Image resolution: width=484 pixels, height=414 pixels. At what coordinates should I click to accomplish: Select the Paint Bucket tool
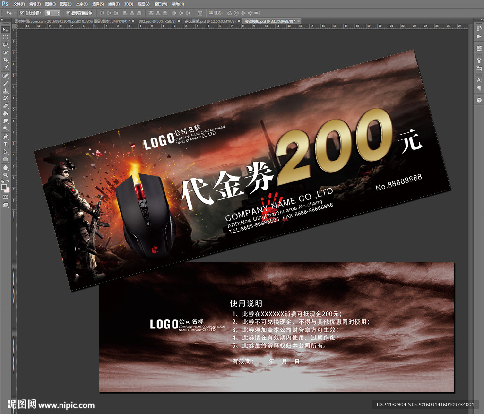tap(6, 113)
